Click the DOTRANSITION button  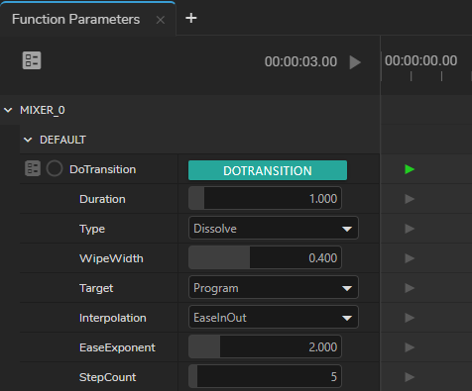point(268,170)
